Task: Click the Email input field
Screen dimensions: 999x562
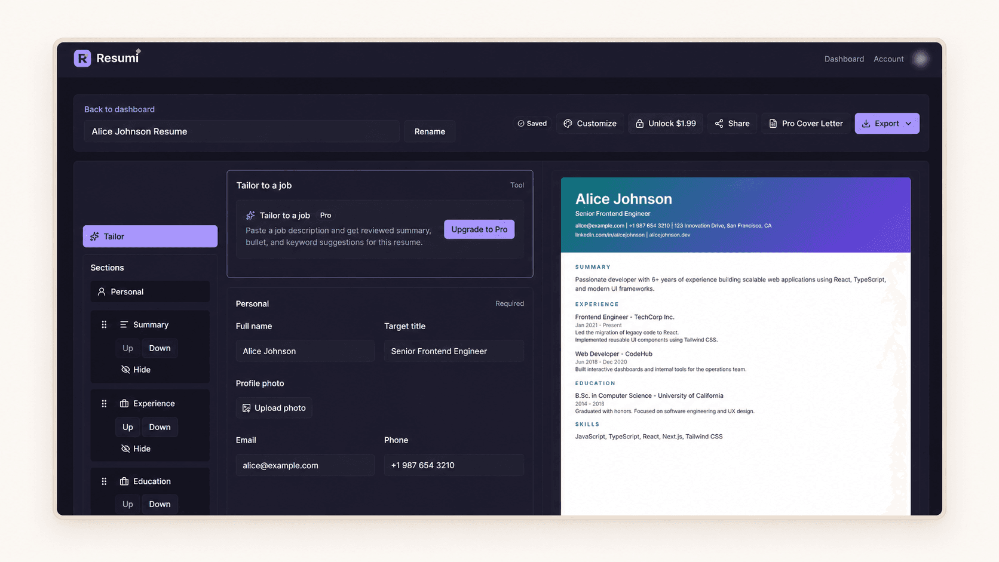Action: point(305,465)
